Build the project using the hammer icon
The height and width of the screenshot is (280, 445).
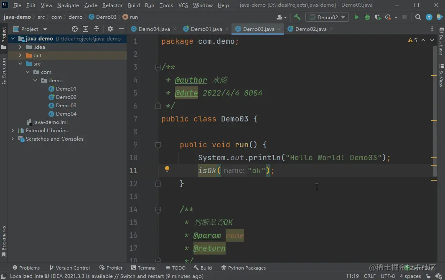(297, 17)
